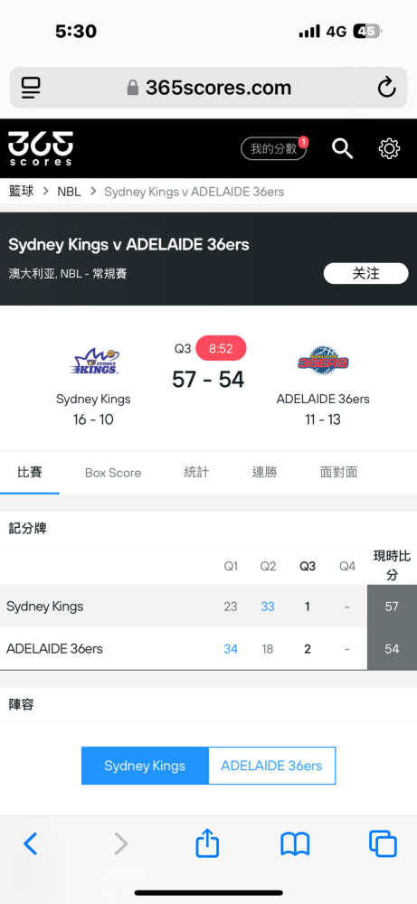Click the Adelaide 36ers team logo
The image size is (417, 904).
tap(323, 361)
